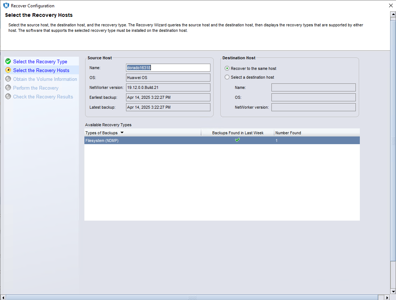Click the vertical scrollbar up arrow

(393, 14)
